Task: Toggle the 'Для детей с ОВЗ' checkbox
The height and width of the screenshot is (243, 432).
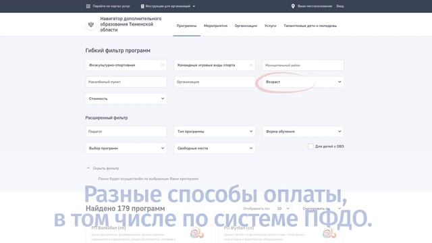Action: pyautogui.click(x=310, y=146)
